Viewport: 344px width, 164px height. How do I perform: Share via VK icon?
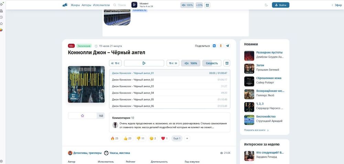tap(214, 46)
